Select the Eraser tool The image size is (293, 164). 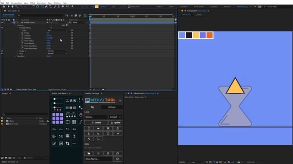click(63, 6)
